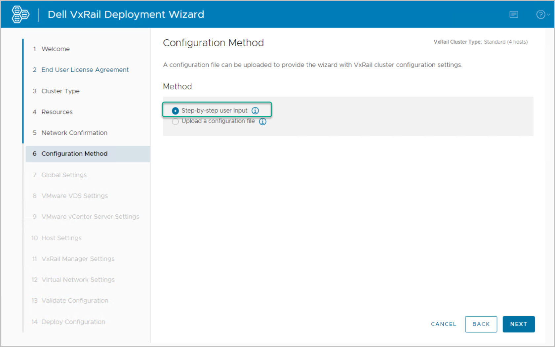Image resolution: width=555 pixels, height=347 pixels.
Task: Cancel the deployment wizard
Action: (443, 324)
